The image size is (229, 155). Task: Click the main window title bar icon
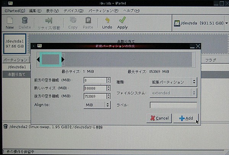tap(10, 3)
